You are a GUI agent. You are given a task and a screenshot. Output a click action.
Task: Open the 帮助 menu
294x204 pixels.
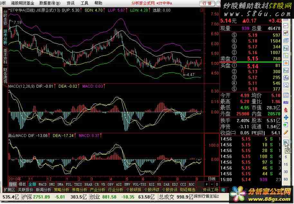point(98,3)
